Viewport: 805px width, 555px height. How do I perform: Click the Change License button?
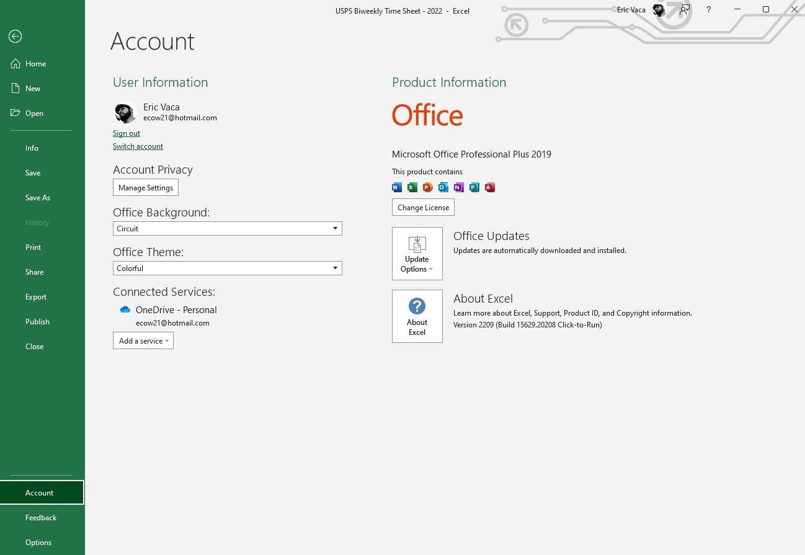click(x=423, y=207)
